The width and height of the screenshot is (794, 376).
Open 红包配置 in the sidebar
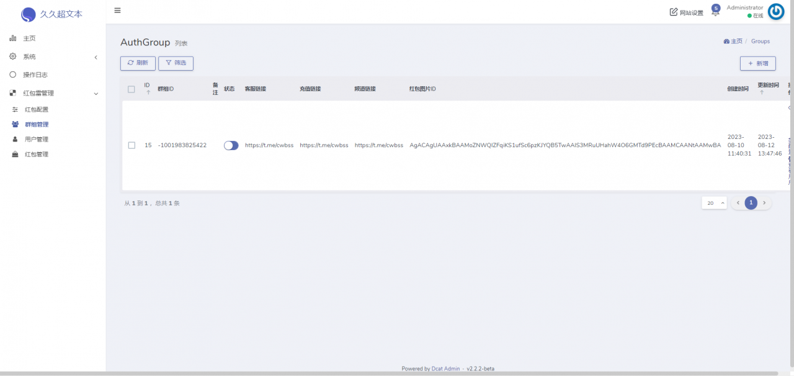tap(37, 109)
